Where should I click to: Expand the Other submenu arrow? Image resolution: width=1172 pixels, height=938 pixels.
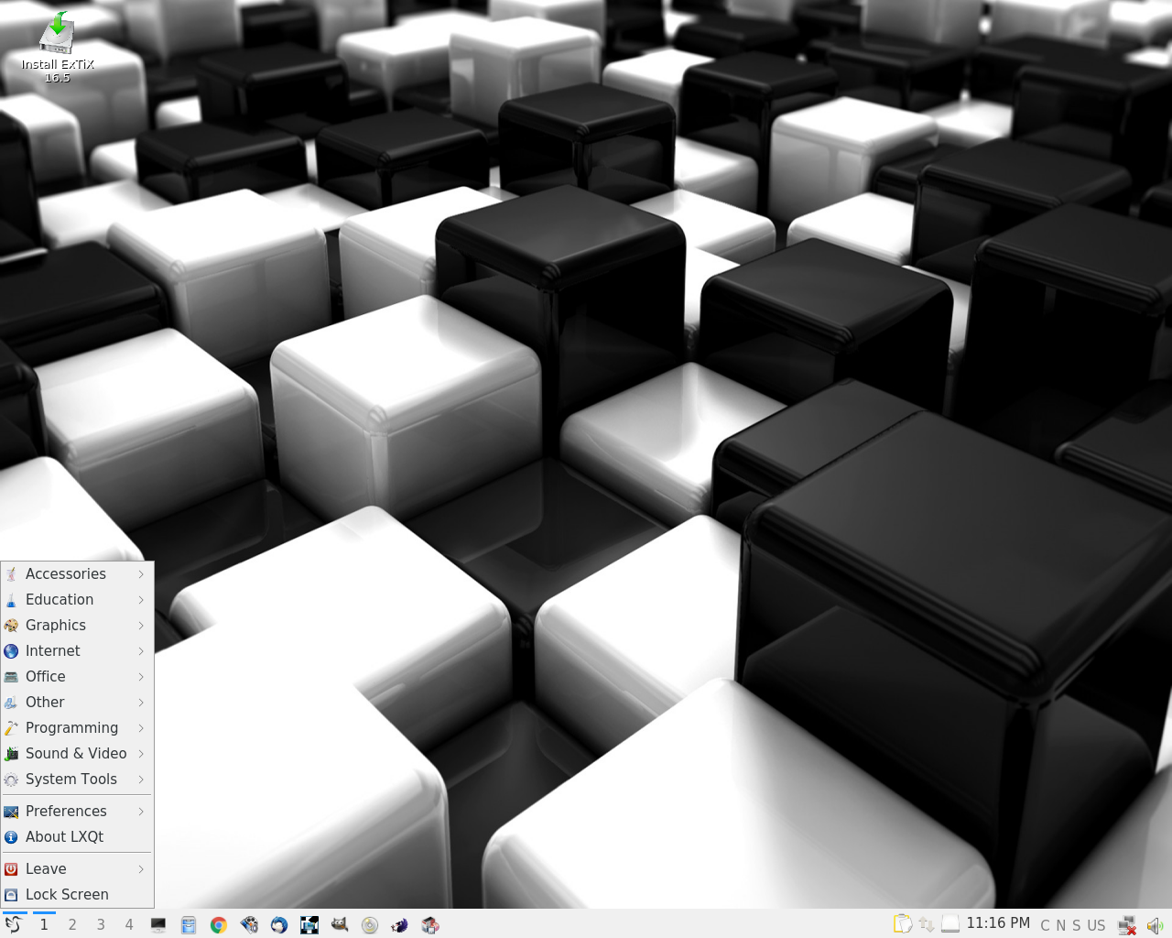(141, 703)
